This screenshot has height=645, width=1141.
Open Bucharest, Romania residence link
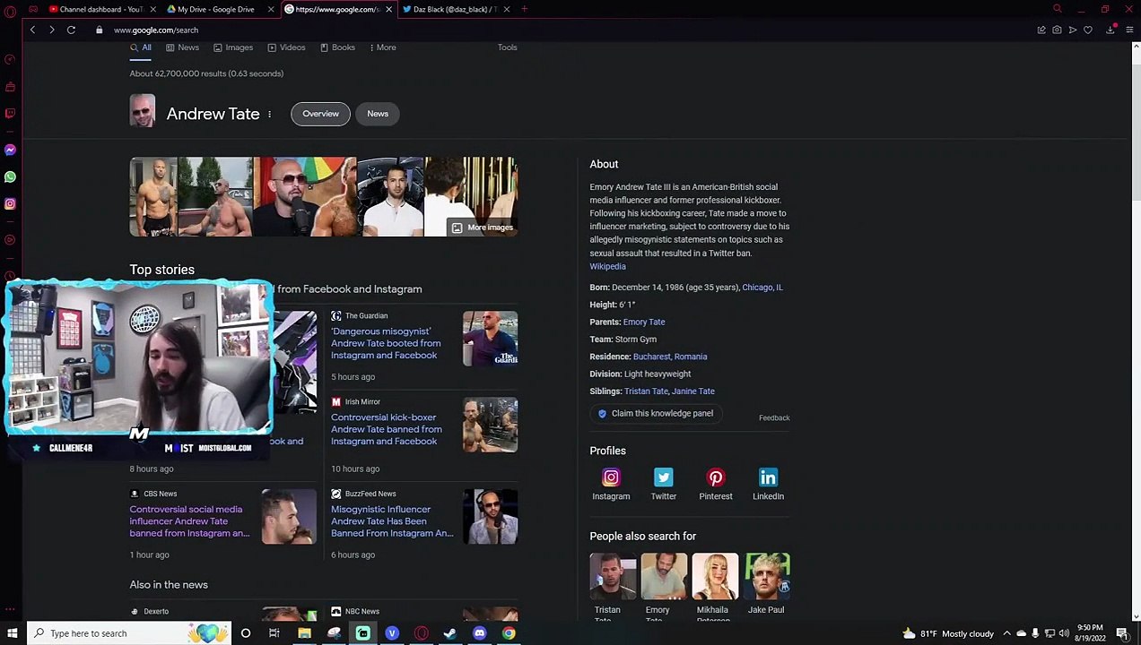670,357
